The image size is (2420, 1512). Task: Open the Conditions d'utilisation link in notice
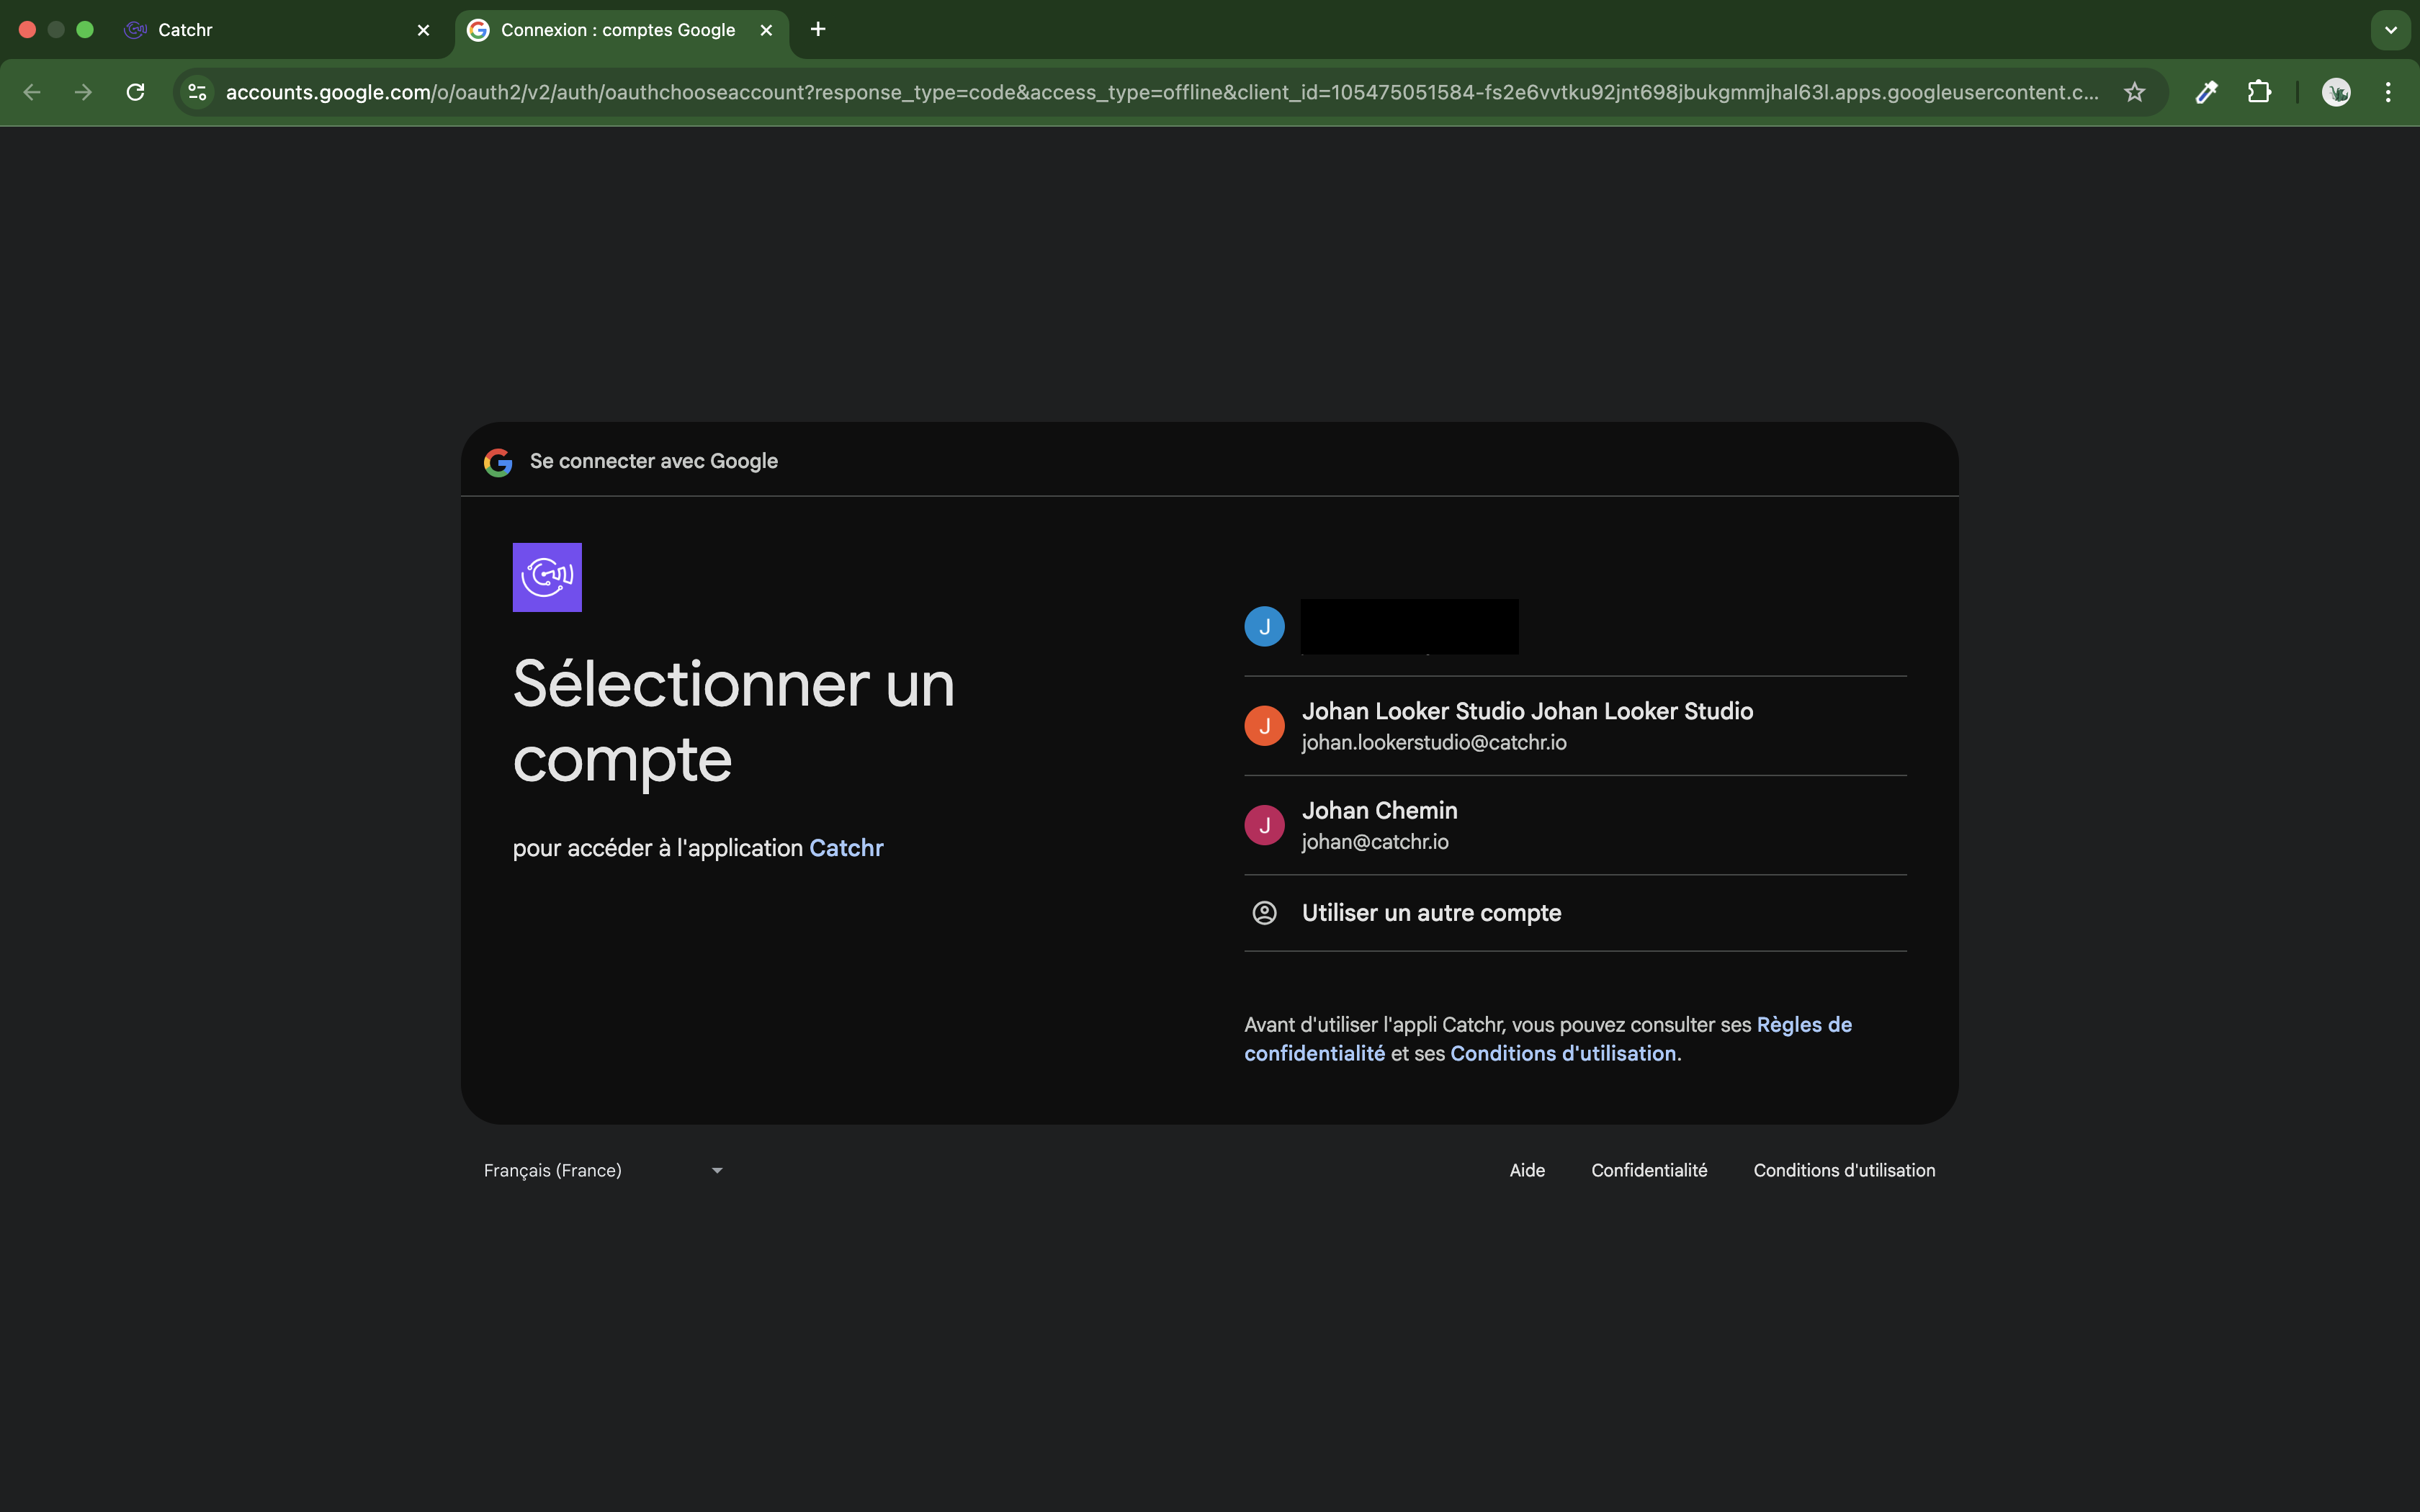click(1563, 1054)
